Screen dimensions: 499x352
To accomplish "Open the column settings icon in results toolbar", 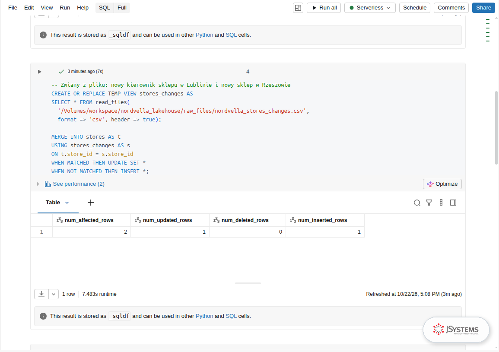I will pyautogui.click(x=441, y=203).
